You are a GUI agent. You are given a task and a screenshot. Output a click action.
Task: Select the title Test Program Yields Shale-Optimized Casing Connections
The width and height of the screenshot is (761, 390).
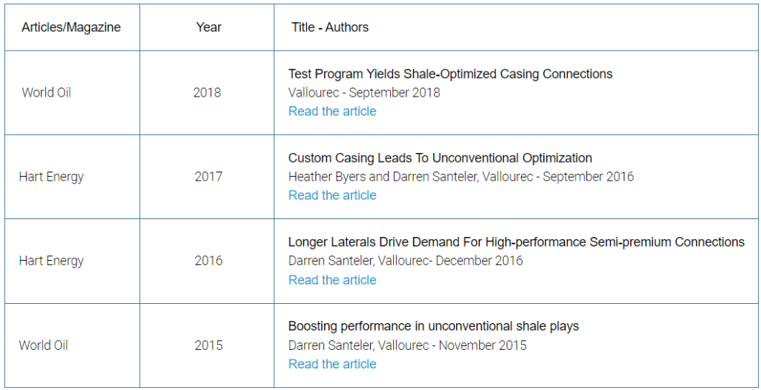(450, 74)
